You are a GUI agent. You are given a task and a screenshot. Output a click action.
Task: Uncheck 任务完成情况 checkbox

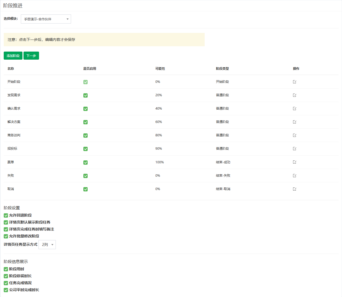(6, 283)
